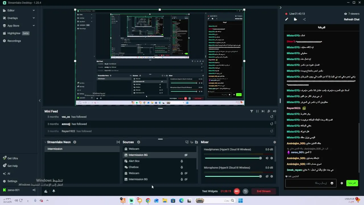Toggle Mini Feed event muting icon
The image size is (364, 205).
coord(269,111)
